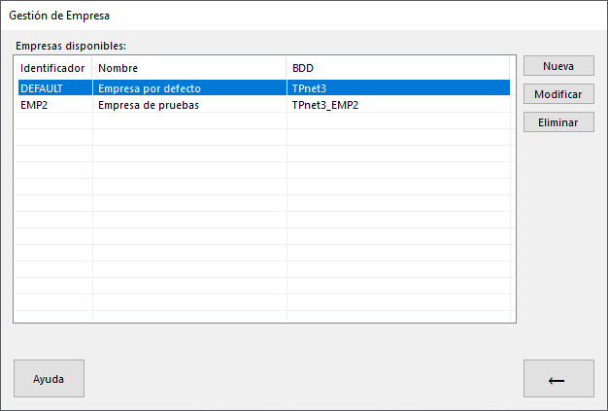Click the Identificador column header
Image resolution: width=608 pixels, height=411 pixels.
(53, 68)
